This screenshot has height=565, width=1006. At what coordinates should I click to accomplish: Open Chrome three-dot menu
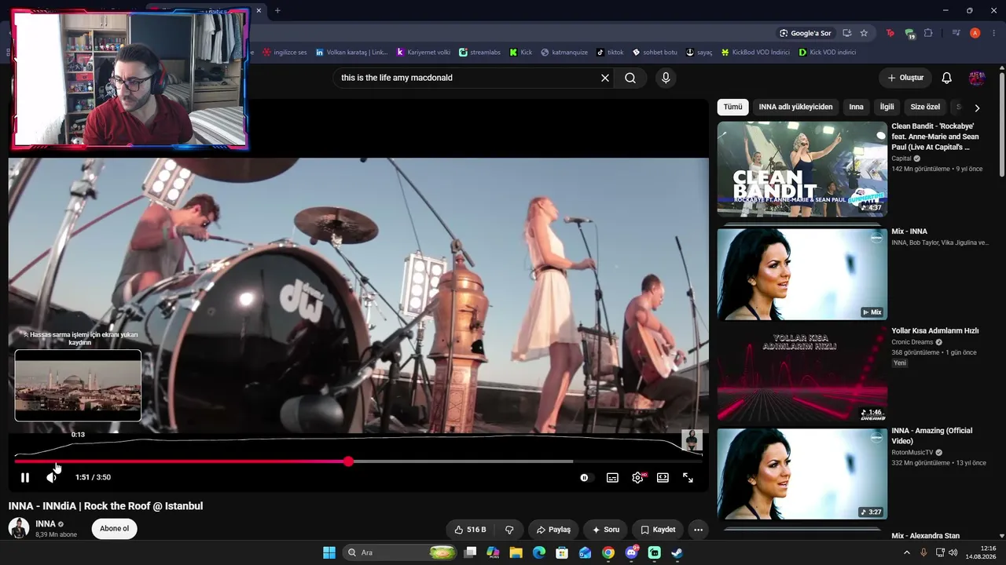tap(994, 33)
